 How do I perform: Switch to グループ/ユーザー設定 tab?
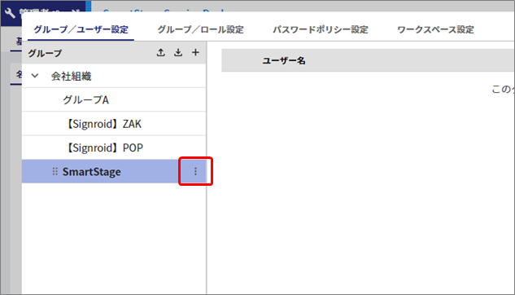point(81,29)
